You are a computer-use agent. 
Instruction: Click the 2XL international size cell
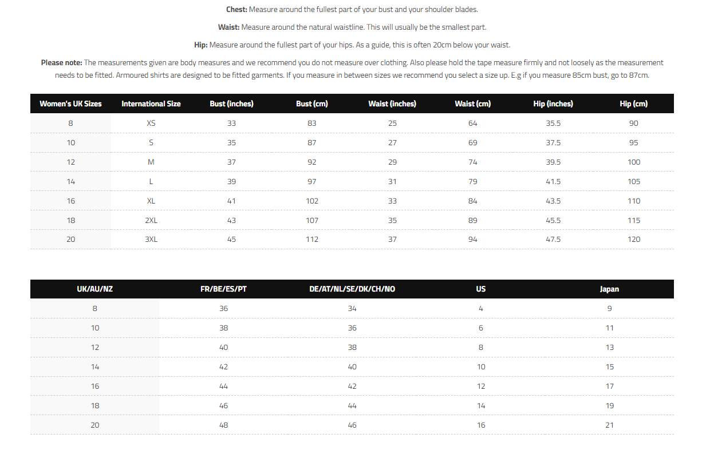[x=151, y=220]
